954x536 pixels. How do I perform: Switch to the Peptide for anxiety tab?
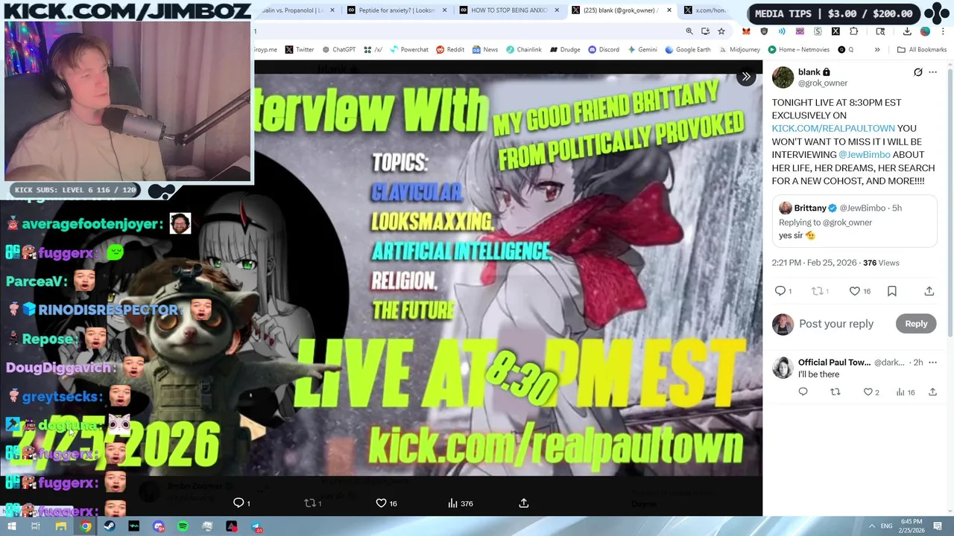click(x=397, y=10)
